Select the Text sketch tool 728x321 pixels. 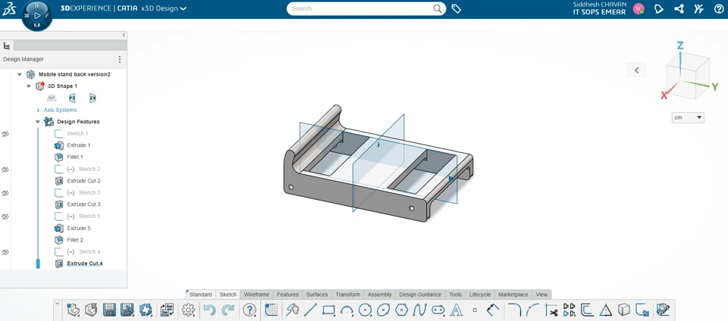pyautogui.click(x=457, y=310)
